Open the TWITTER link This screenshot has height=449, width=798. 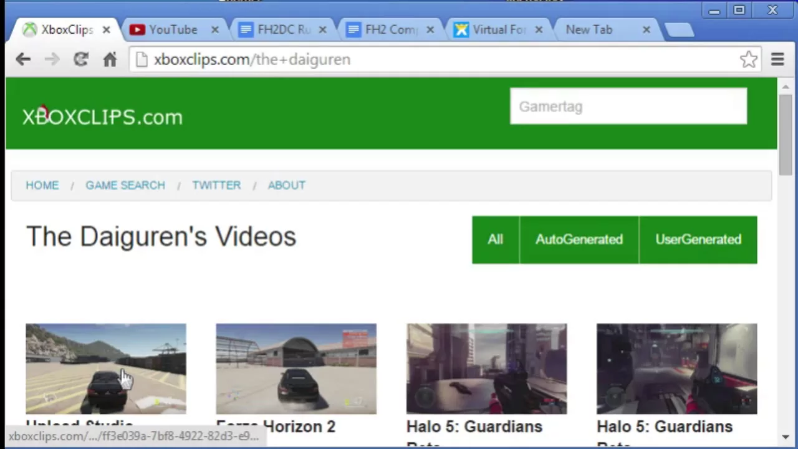click(x=216, y=185)
